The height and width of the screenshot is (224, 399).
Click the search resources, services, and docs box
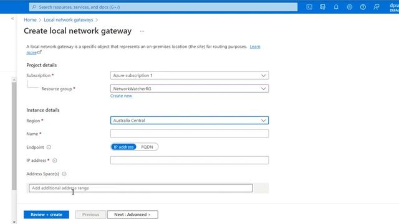point(163,7)
